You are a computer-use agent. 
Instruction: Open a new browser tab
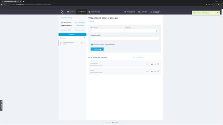click(23, 1)
